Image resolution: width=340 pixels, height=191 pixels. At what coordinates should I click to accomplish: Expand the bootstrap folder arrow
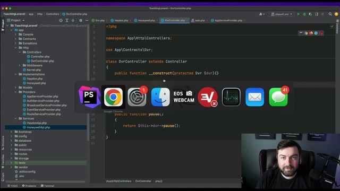(x=12, y=132)
